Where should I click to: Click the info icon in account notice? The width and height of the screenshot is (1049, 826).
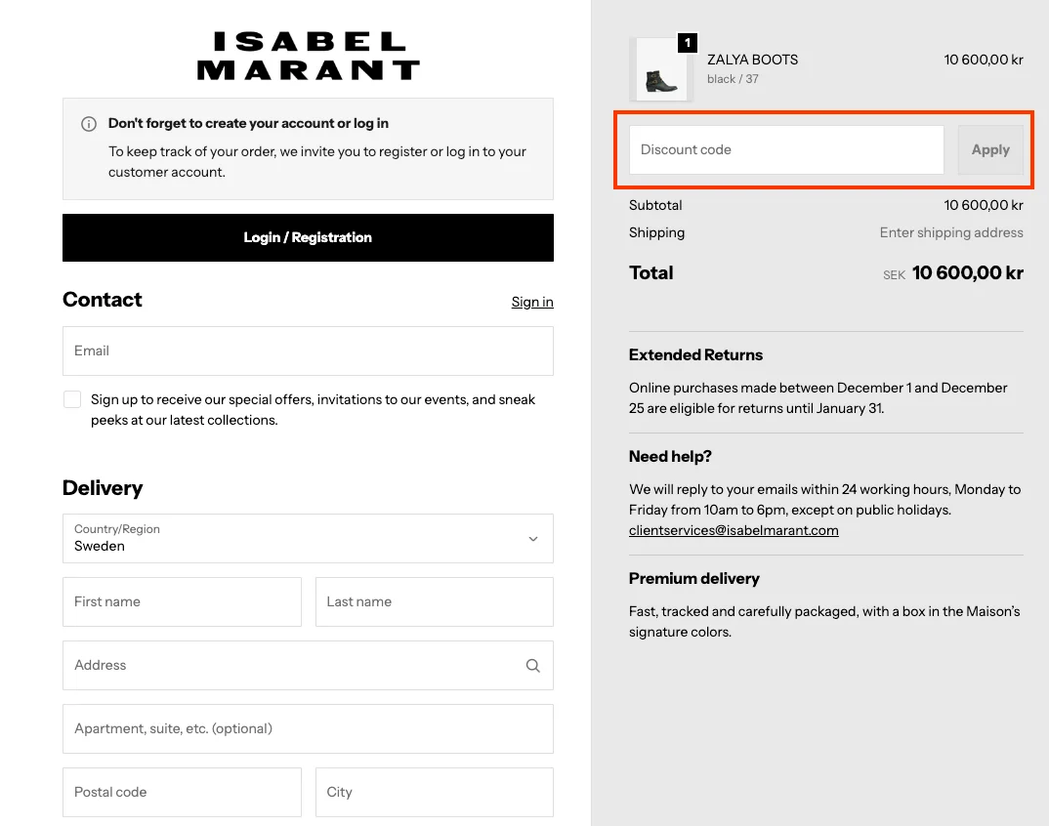coord(89,124)
